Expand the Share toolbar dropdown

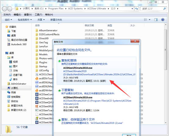[41, 20]
